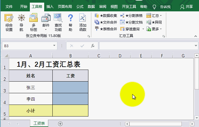Click the insert function fx button

pos(92,46)
